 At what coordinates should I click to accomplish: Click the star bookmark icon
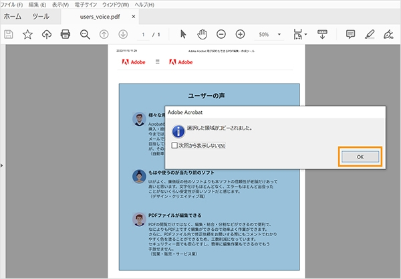27,34
